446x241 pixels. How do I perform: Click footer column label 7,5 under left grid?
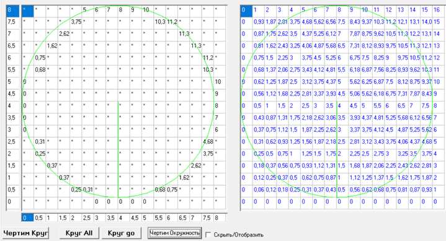(208, 217)
